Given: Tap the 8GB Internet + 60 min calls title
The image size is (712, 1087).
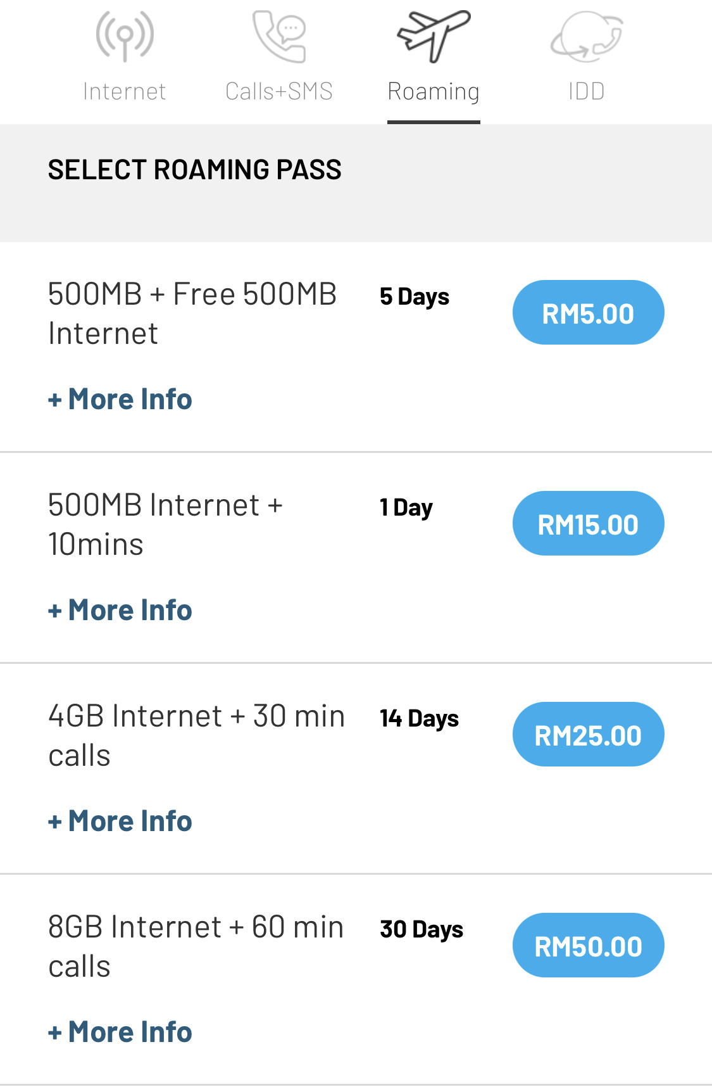Looking at the screenshot, I should pyautogui.click(x=196, y=946).
